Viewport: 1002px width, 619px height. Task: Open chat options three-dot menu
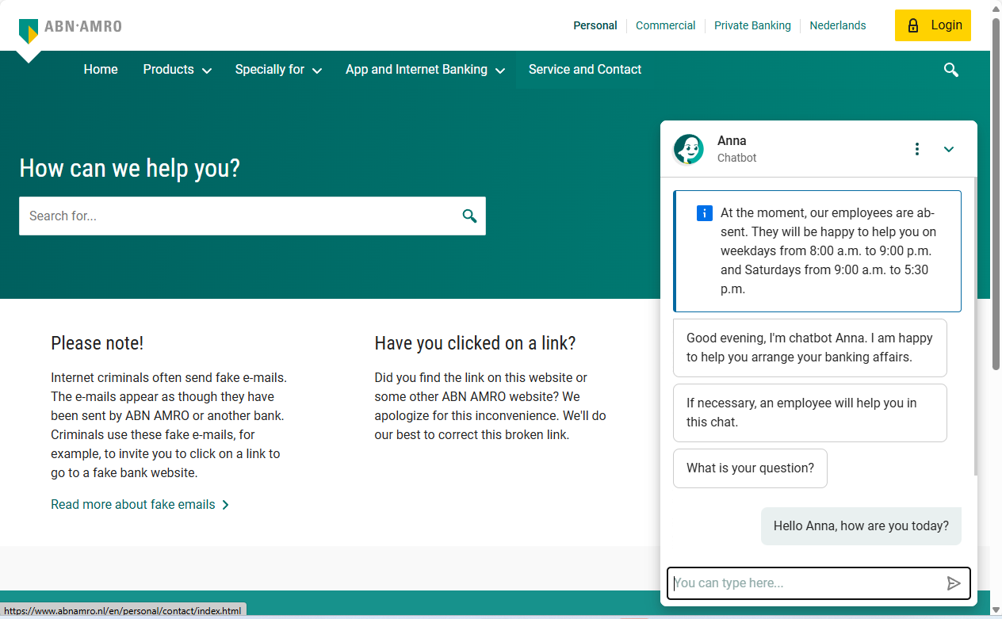(x=917, y=149)
